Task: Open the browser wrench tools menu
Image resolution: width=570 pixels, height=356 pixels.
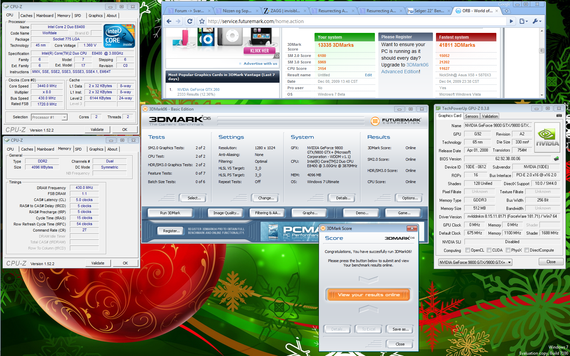Action: tap(537, 21)
